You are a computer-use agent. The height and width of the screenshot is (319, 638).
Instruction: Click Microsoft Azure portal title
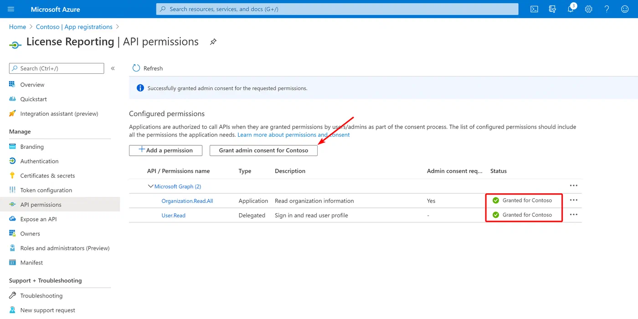click(x=55, y=9)
